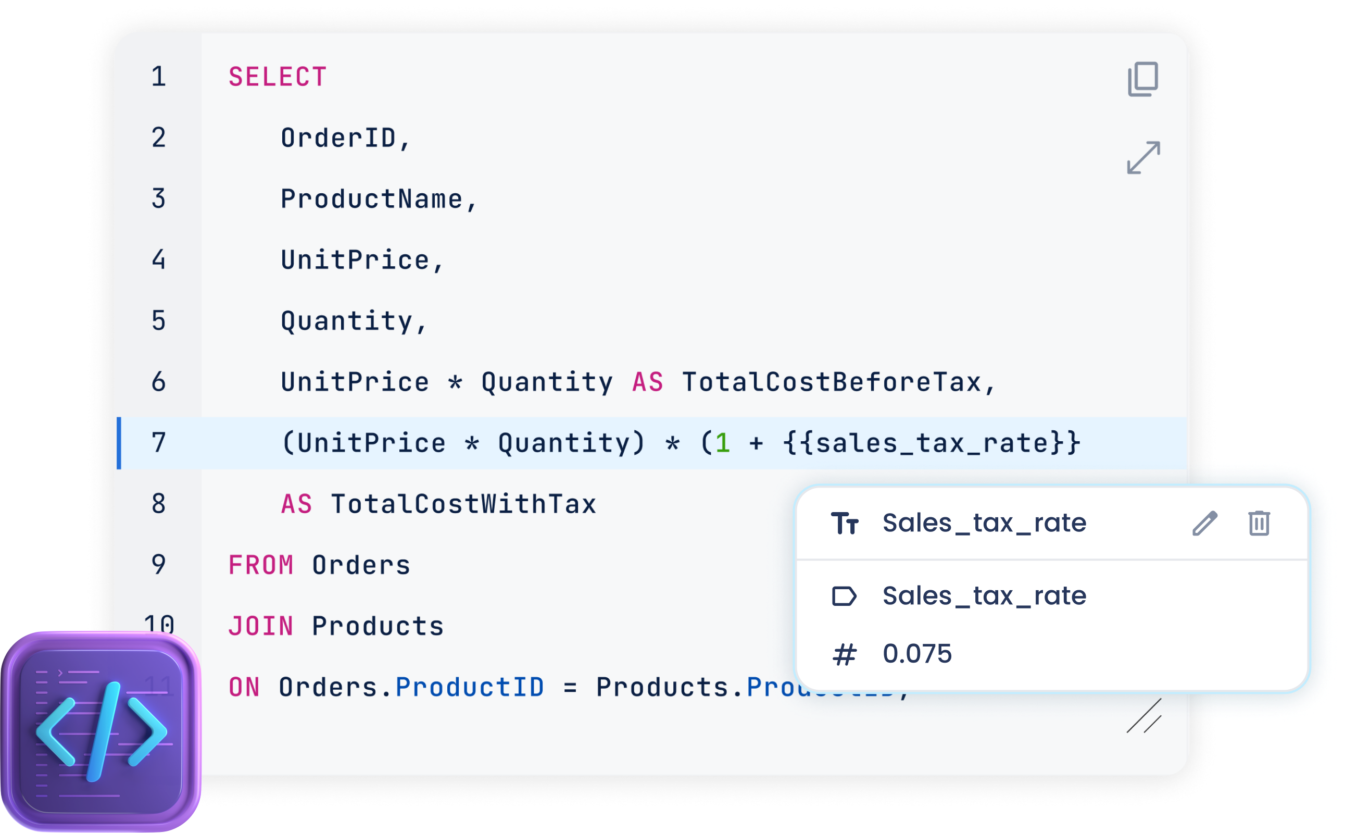Click the text type icon in variable card

pyautogui.click(x=845, y=524)
